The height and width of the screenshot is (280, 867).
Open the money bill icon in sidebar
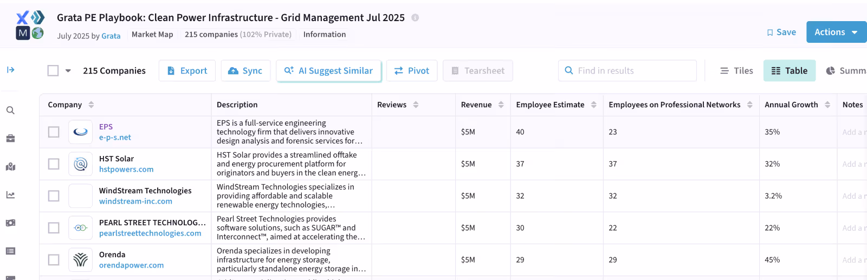click(x=10, y=223)
